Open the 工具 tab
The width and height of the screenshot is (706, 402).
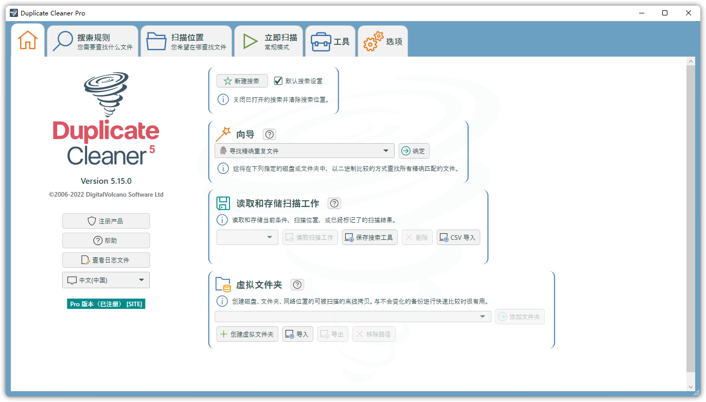(x=330, y=42)
